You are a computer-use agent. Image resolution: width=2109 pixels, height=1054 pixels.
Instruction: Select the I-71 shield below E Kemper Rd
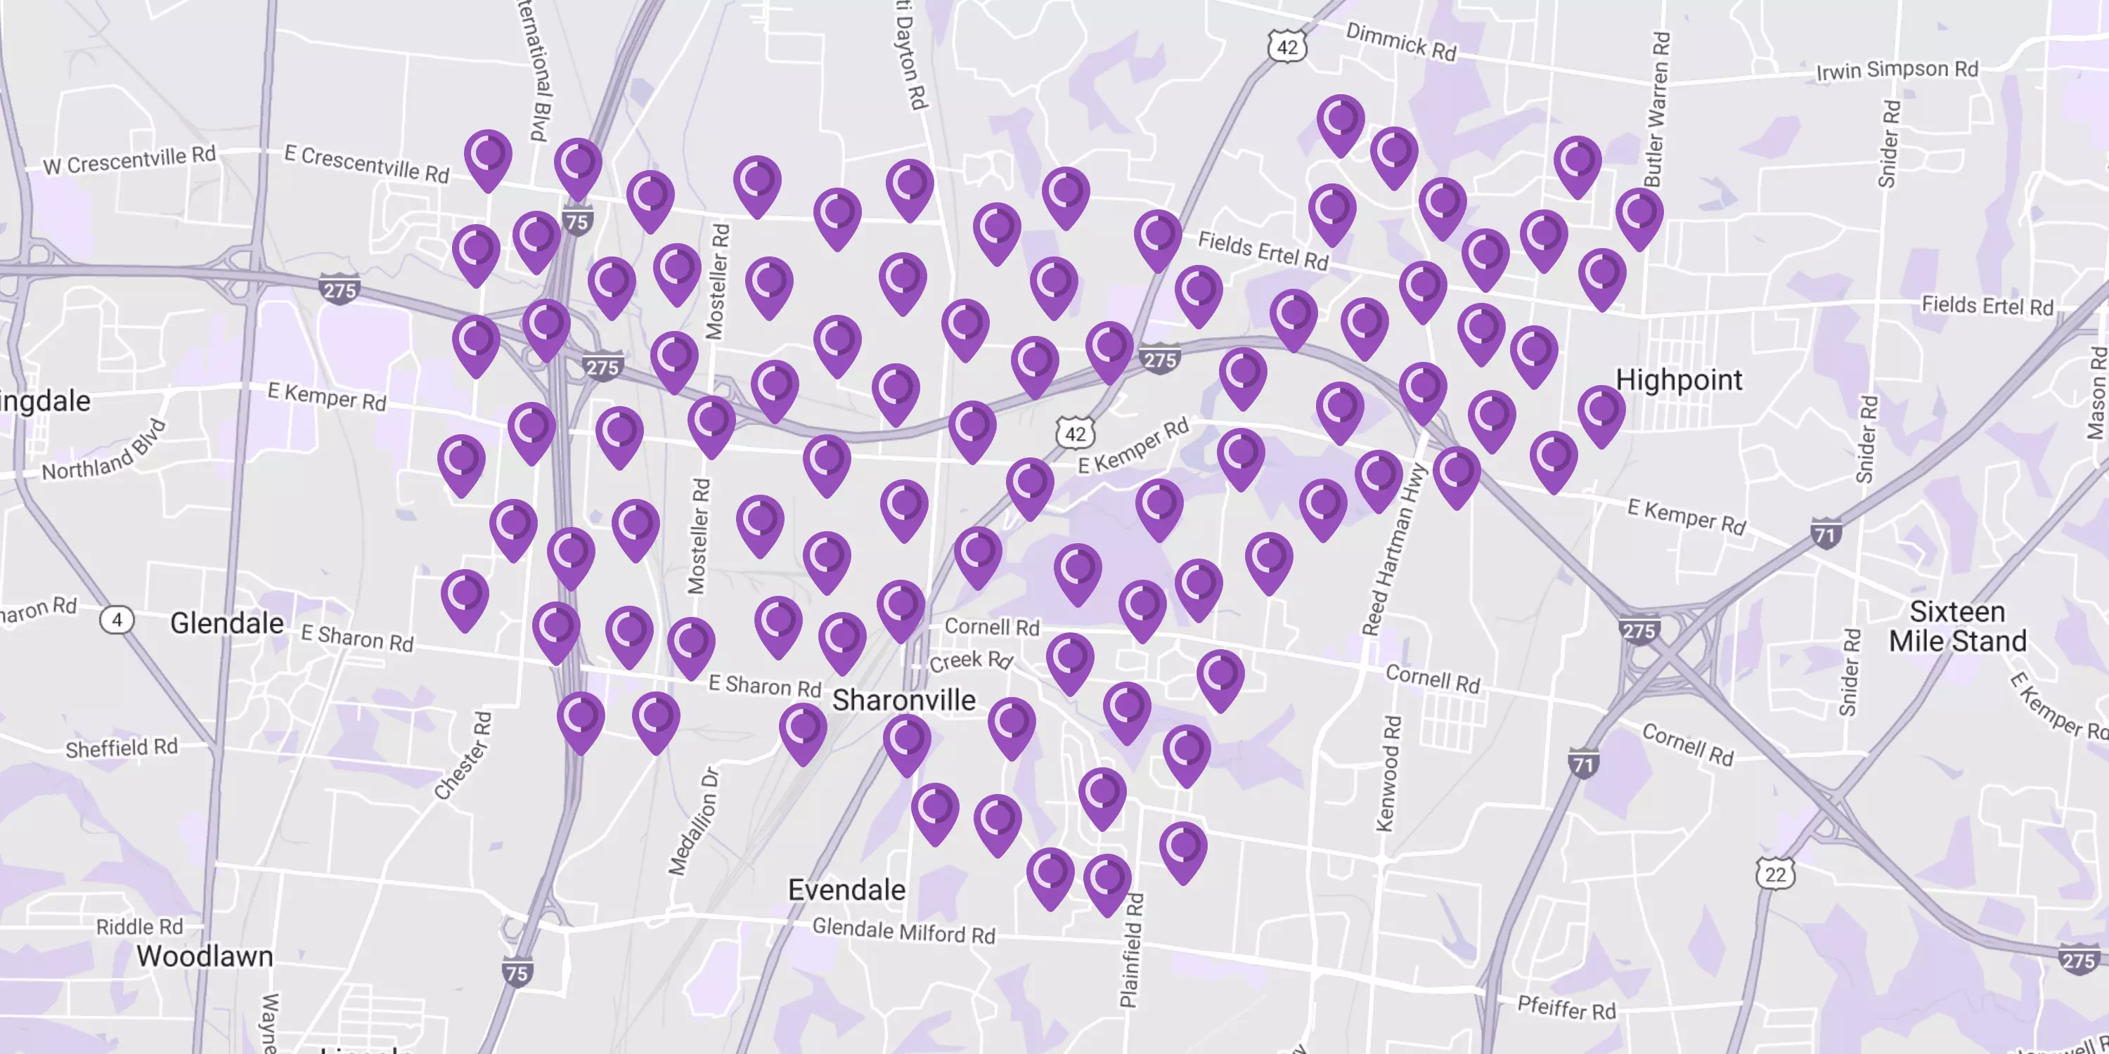click(x=1825, y=534)
